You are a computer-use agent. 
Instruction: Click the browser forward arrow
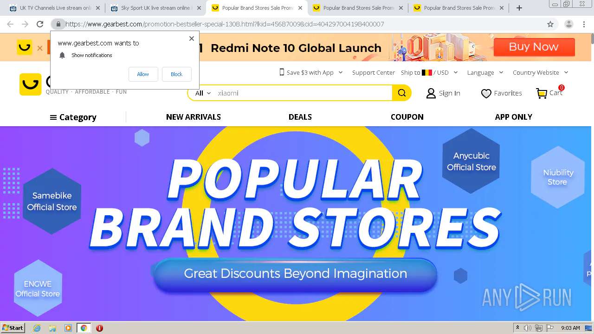point(25,24)
